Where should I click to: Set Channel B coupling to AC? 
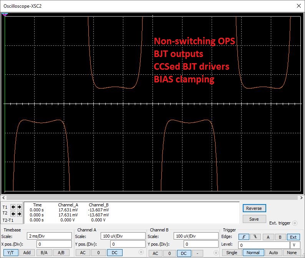(x=155, y=253)
